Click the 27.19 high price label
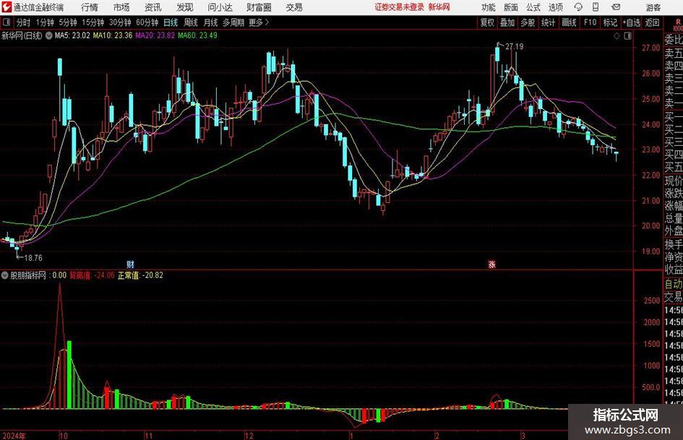Screen dimensions: 683x440 click(514, 46)
